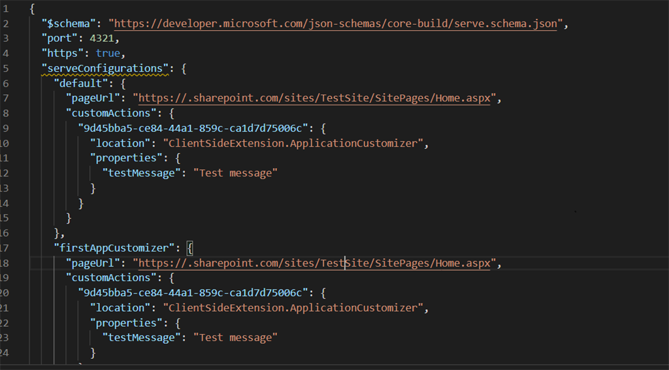Open the serve.schema.json URL on line 2

pos(335,24)
